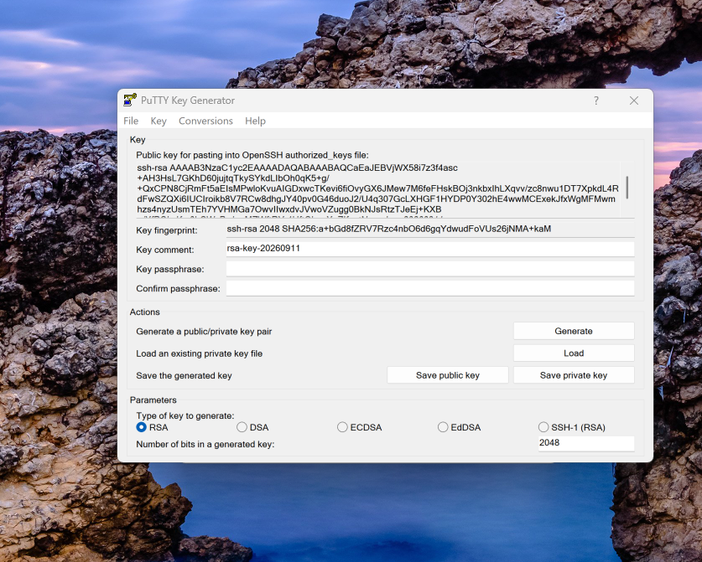Click the 'Key fingerprint:' label

(167, 230)
